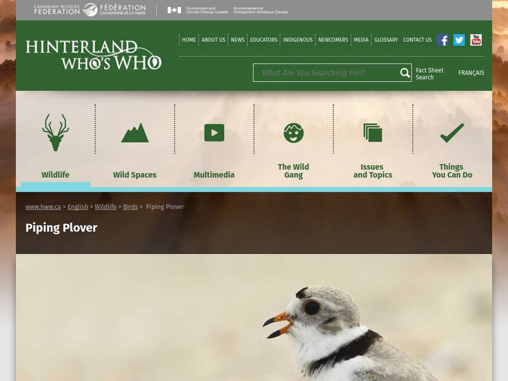Open the Contact Us menu item
Viewport: 508px width, 381px height.
pos(417,40)
